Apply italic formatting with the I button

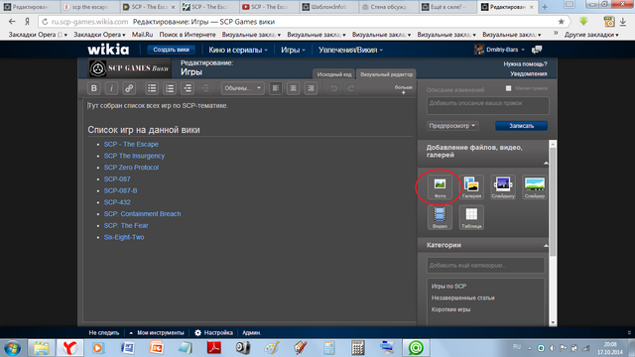(x=111, y=88)
